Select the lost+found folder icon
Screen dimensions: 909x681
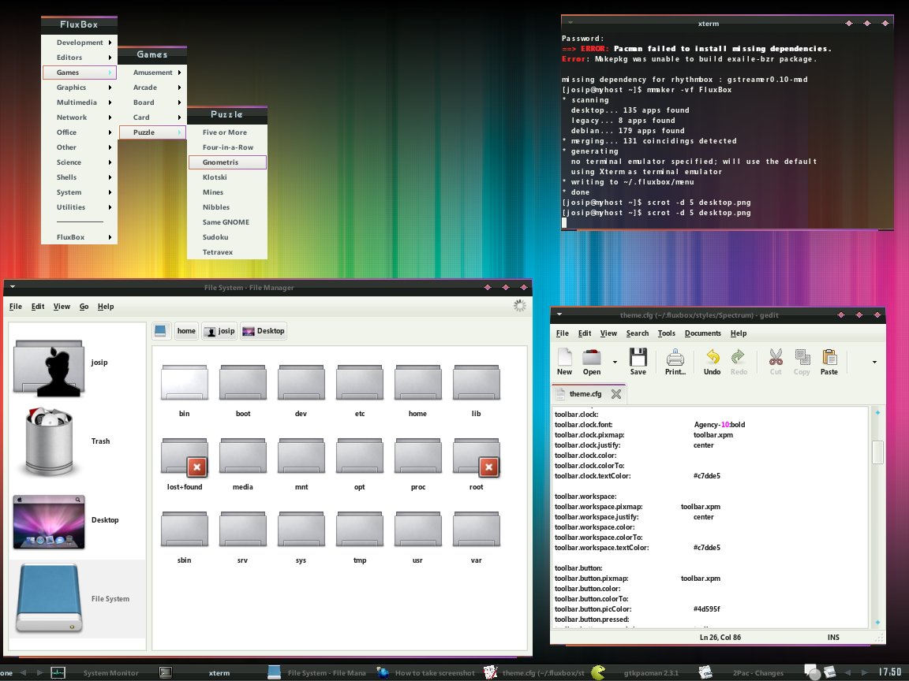(185, 456)
